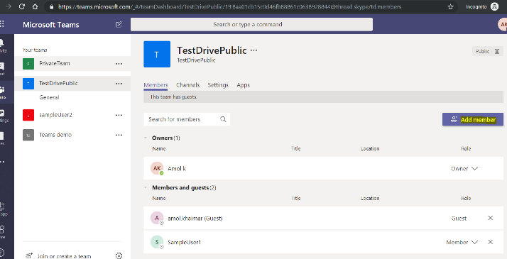Click the Search or type a command box
The image size is (507, 259).
[251, 24]
